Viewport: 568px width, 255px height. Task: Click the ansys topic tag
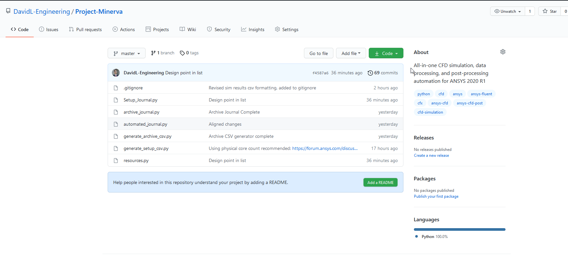457,94
